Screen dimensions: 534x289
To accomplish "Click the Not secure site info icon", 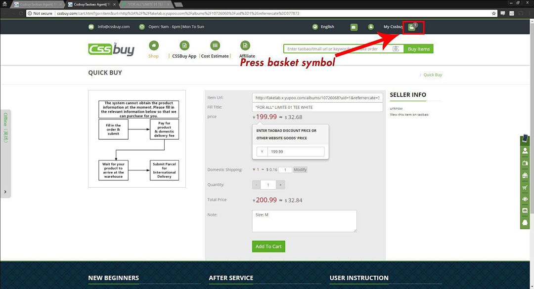I will coord(30,13).
